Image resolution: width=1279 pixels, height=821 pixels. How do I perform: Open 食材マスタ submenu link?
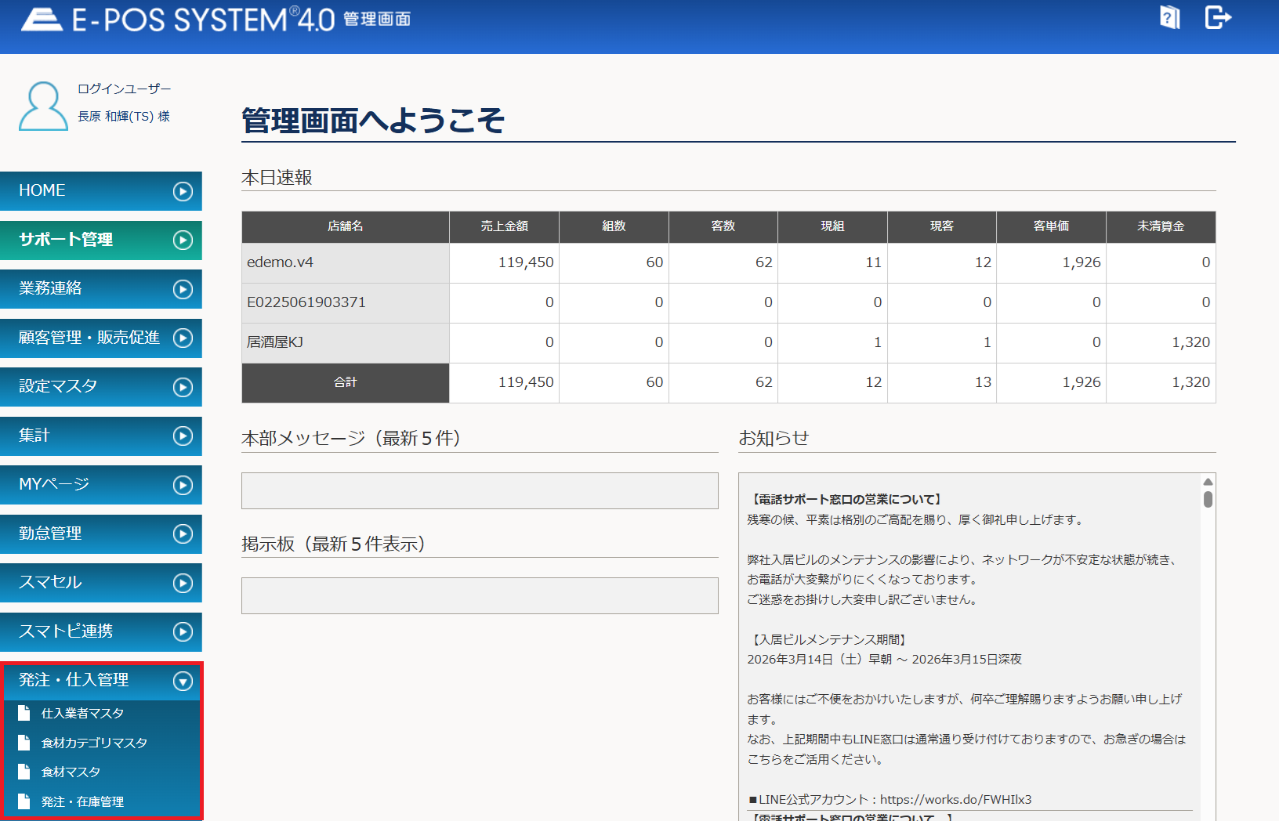(x=71, y=772)
